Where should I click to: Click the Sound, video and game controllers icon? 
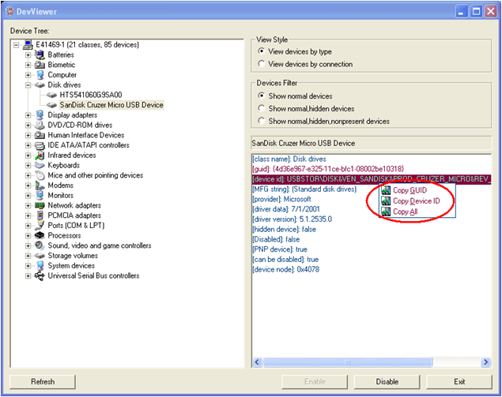40,245
